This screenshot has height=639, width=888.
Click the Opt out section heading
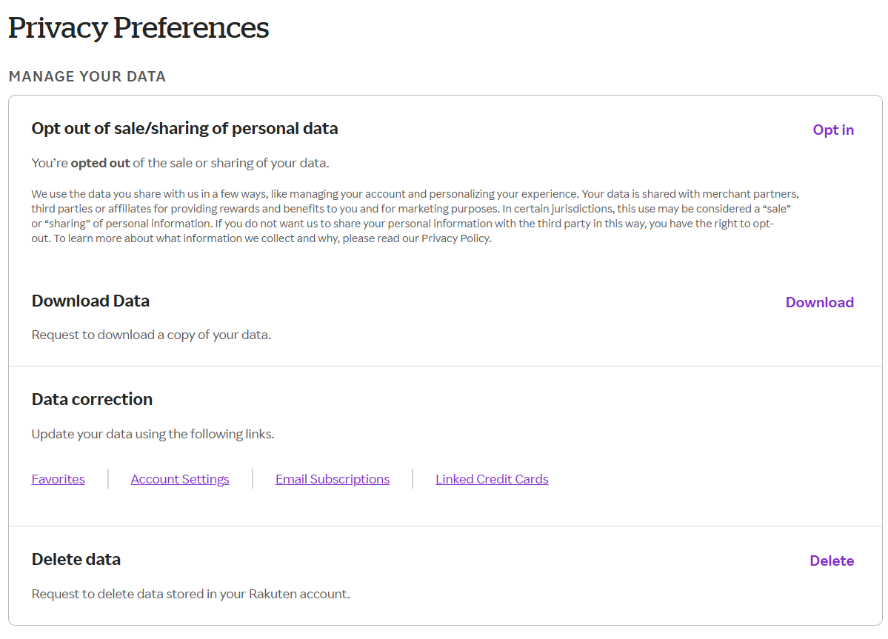pos(184,128)
